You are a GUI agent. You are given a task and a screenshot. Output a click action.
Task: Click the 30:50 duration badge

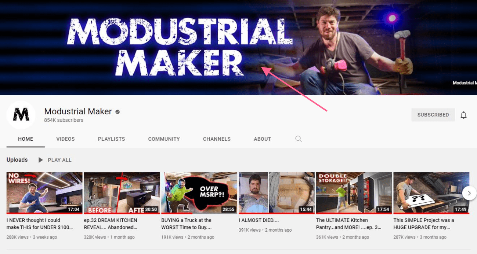[x=151, y=210]
